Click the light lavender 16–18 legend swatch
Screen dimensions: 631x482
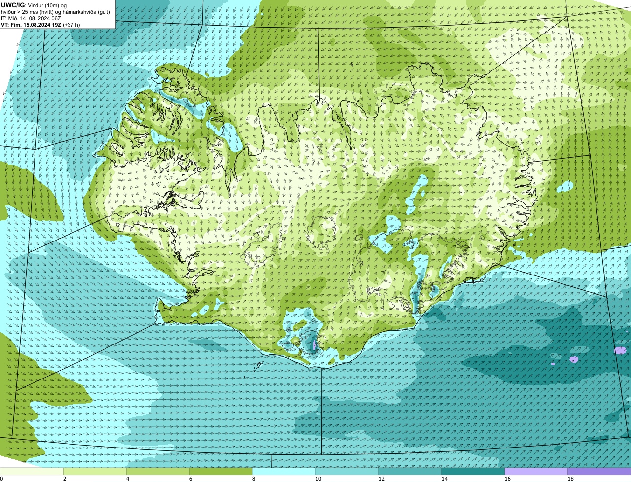536,472
